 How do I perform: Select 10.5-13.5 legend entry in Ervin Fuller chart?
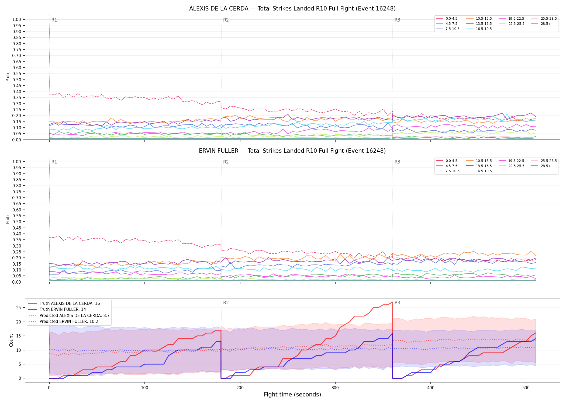click(479, 161)
